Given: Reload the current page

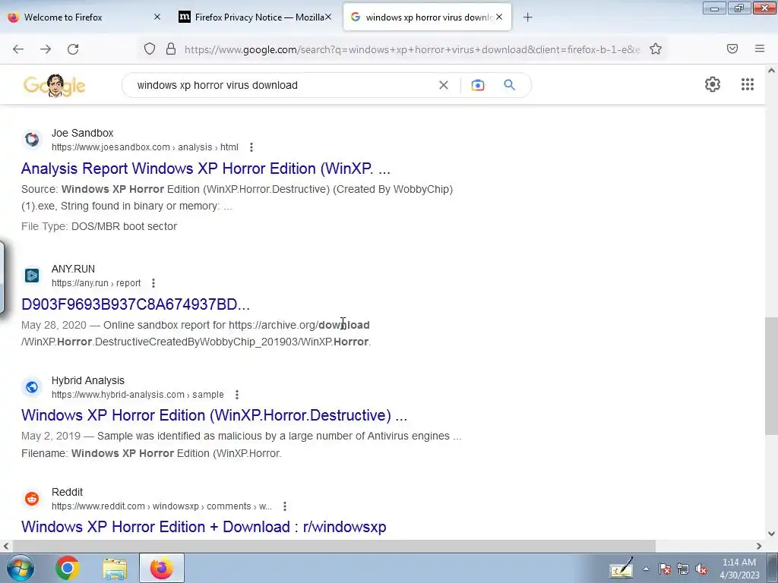Looking at the screenshot, I should (x=73, y=49).
